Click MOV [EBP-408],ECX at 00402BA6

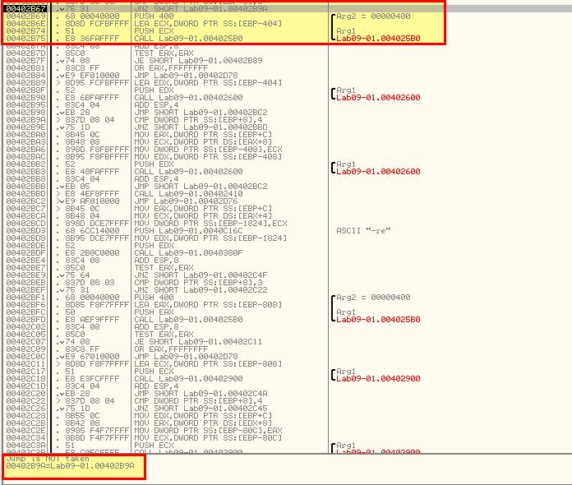point(208,150)
